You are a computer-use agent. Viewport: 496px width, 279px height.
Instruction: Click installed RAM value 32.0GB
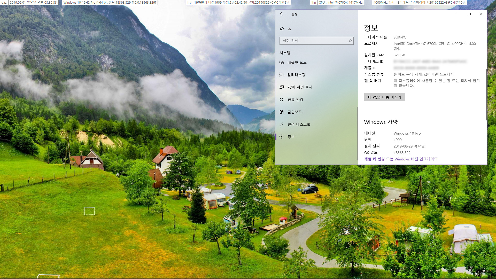click(x=399, y=55)
